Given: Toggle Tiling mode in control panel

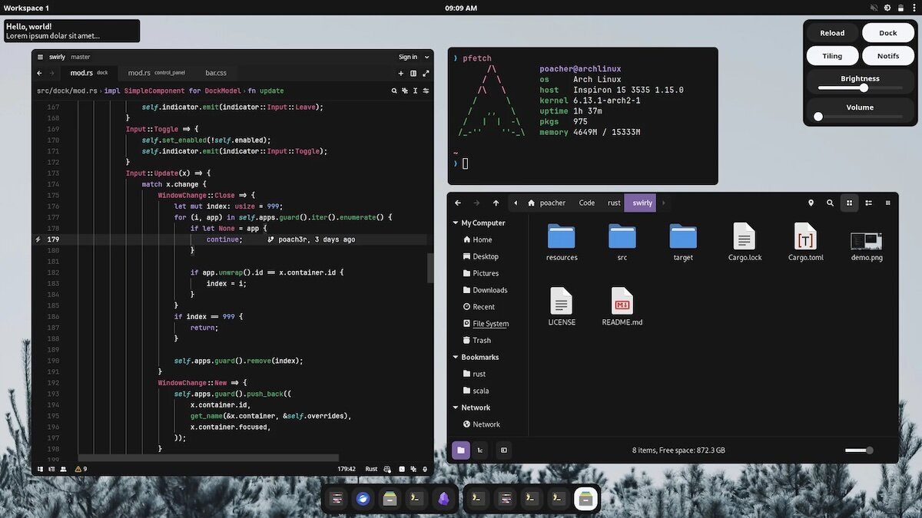Looking at the screenshot, I should [832, 56].
